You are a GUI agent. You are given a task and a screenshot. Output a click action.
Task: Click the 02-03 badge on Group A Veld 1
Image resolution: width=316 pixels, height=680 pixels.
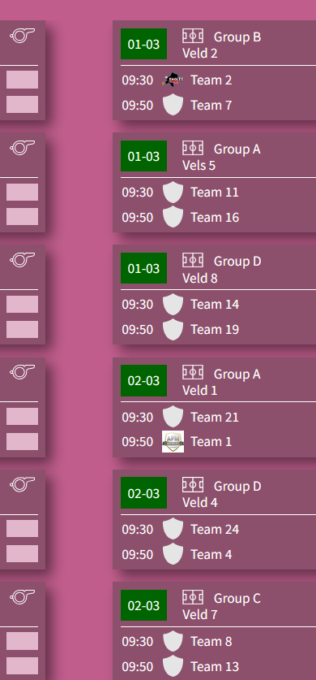[144, 381]
